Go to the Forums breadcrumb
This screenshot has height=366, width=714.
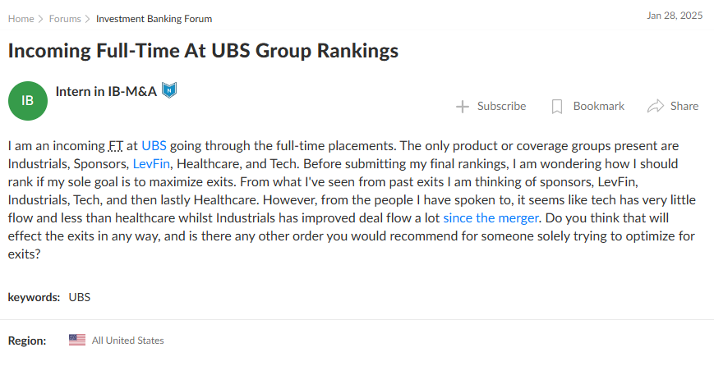[x=65, y=19]
